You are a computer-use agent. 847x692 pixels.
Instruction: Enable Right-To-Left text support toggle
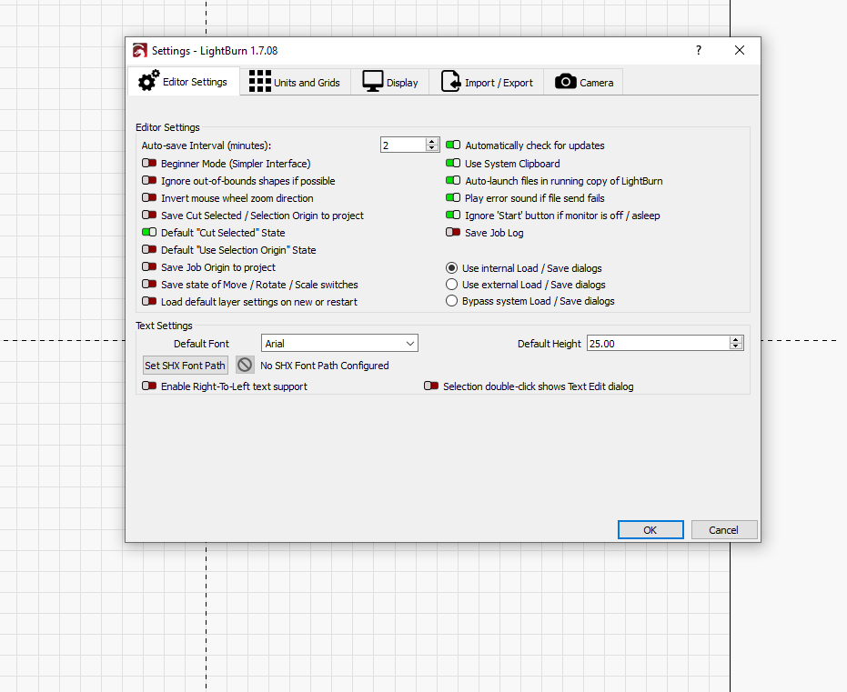[x=149, y=386]
